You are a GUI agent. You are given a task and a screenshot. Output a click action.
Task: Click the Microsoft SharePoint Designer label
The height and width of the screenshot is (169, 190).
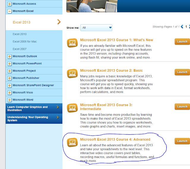pos(33,85)
